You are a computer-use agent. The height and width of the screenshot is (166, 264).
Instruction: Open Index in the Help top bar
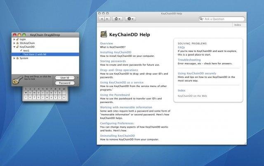point(238,25)
